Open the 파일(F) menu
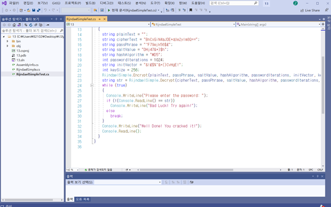The image size is (331, 207). pos(14,3)
